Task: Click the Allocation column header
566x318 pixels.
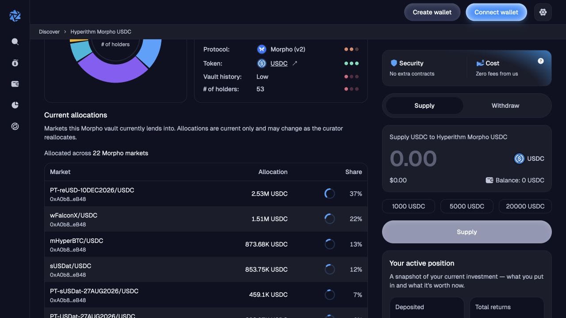Action: pos(273,172)
